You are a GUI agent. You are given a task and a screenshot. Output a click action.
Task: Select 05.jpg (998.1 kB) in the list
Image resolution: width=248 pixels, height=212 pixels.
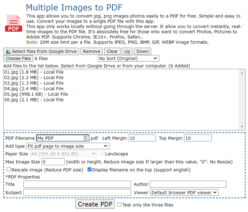tap(36, 94)
